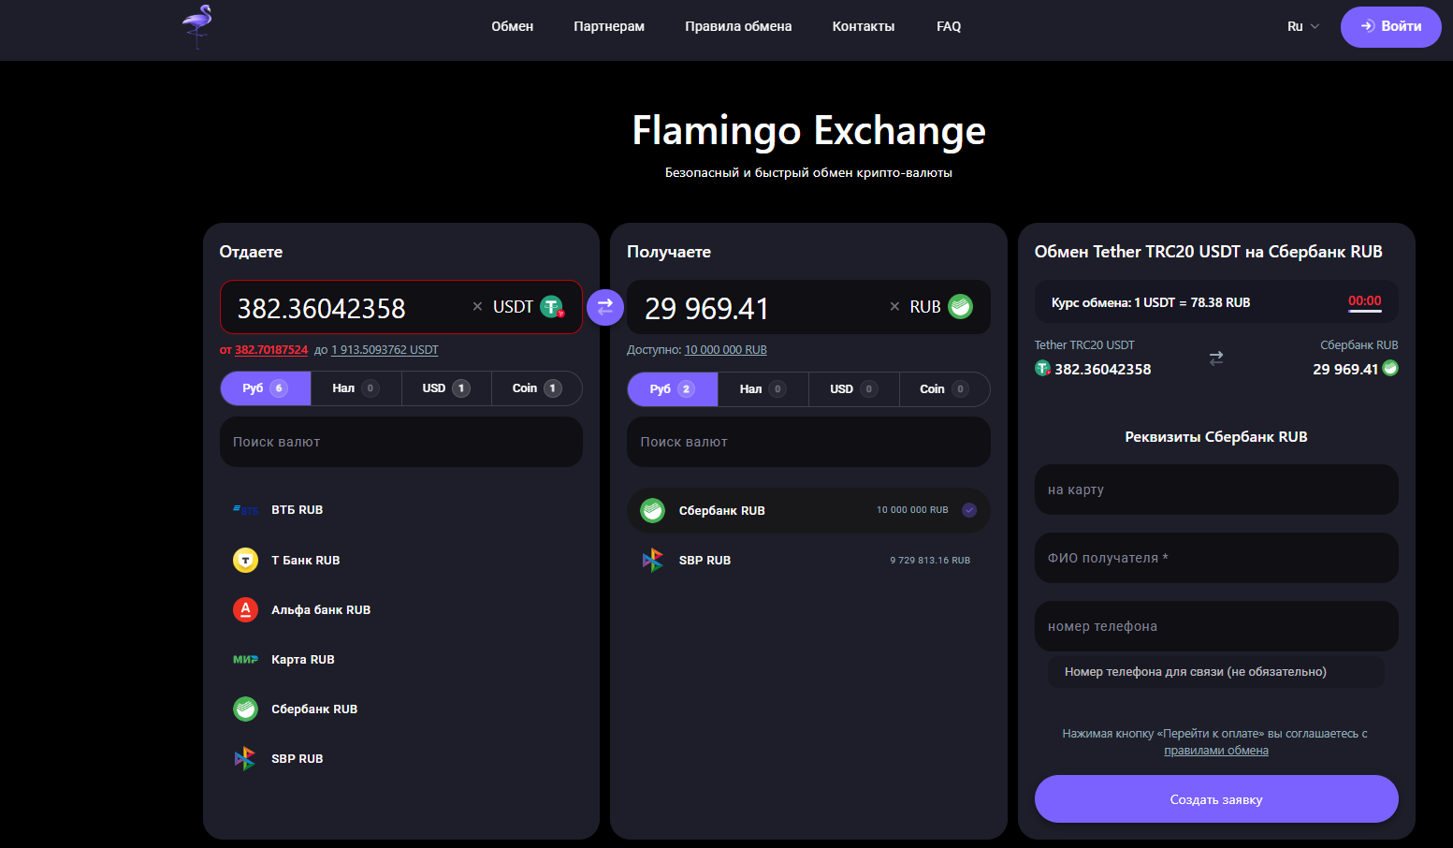
Task: Select Карта RUB (МИР) in give list
Action: [401, 659]
